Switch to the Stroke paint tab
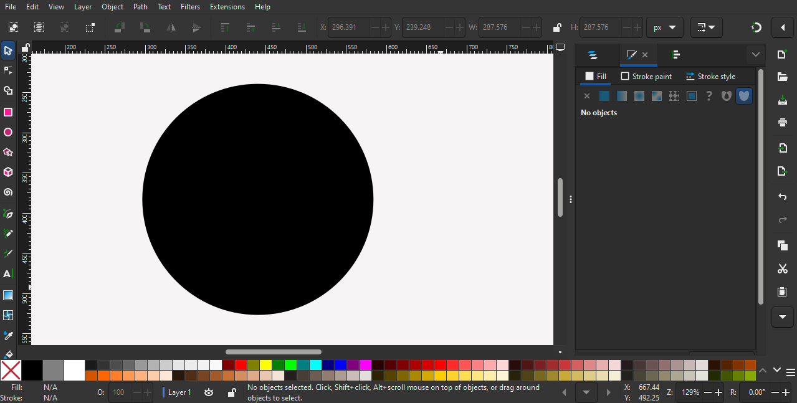Screen dimensions: 797x403 (x=646, y=77)
